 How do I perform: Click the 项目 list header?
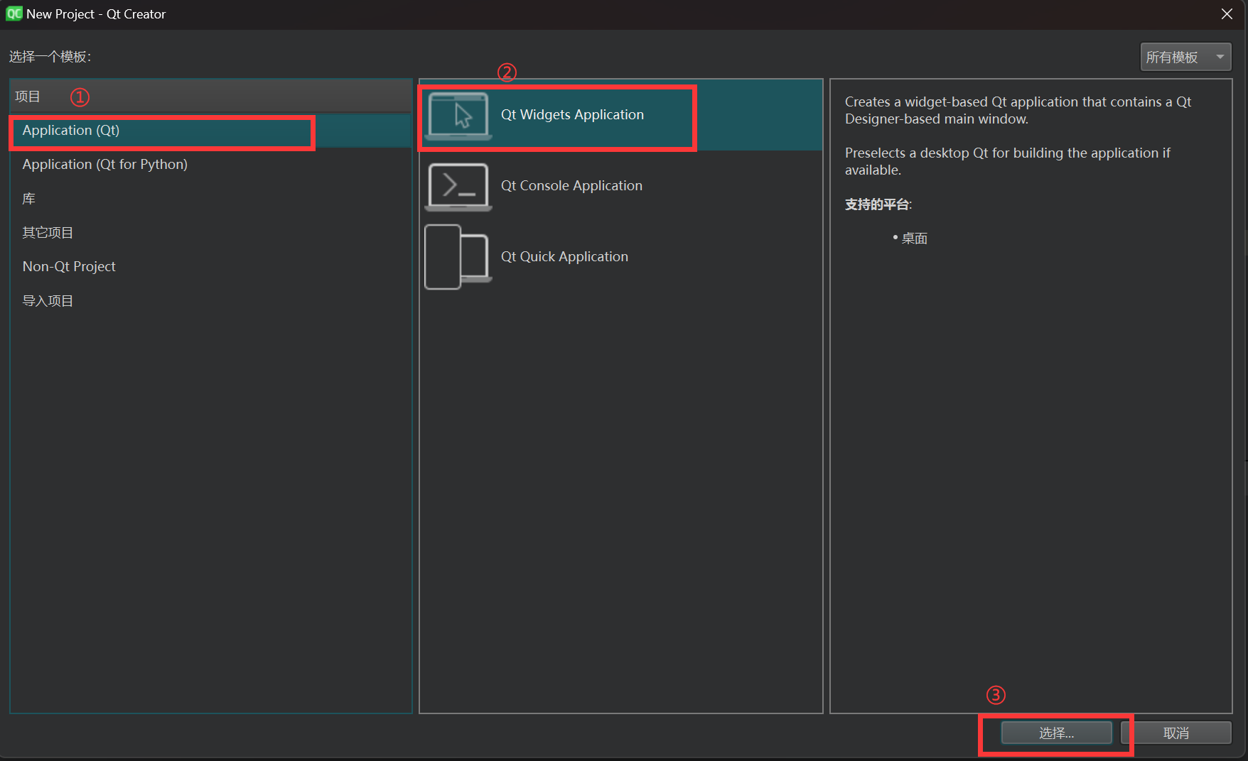coord(28,97)
